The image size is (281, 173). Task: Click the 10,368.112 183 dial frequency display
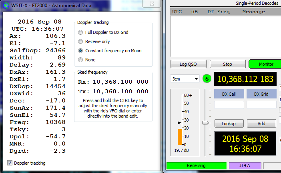tap(245, 79)
